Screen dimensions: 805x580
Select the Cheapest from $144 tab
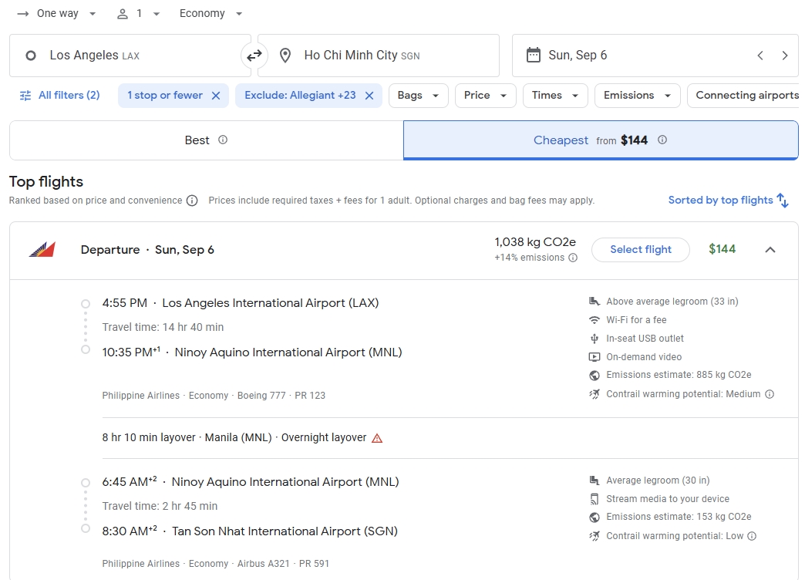coord(601,140)
